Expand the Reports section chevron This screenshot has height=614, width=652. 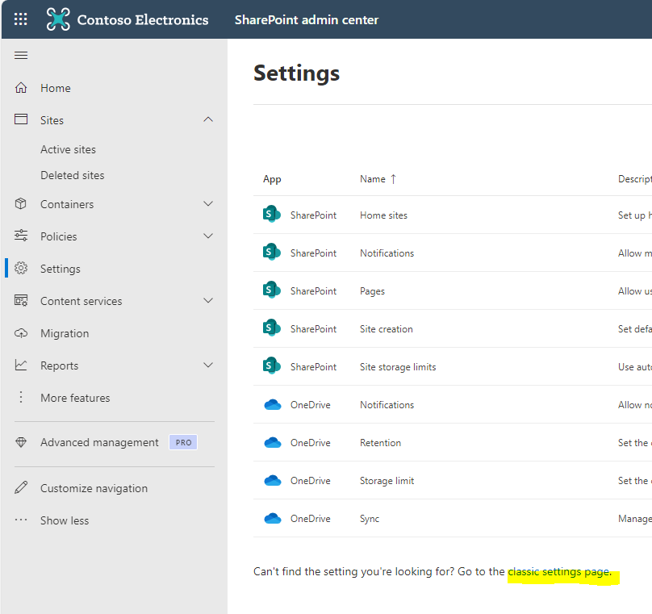click(x=208, y=365)
